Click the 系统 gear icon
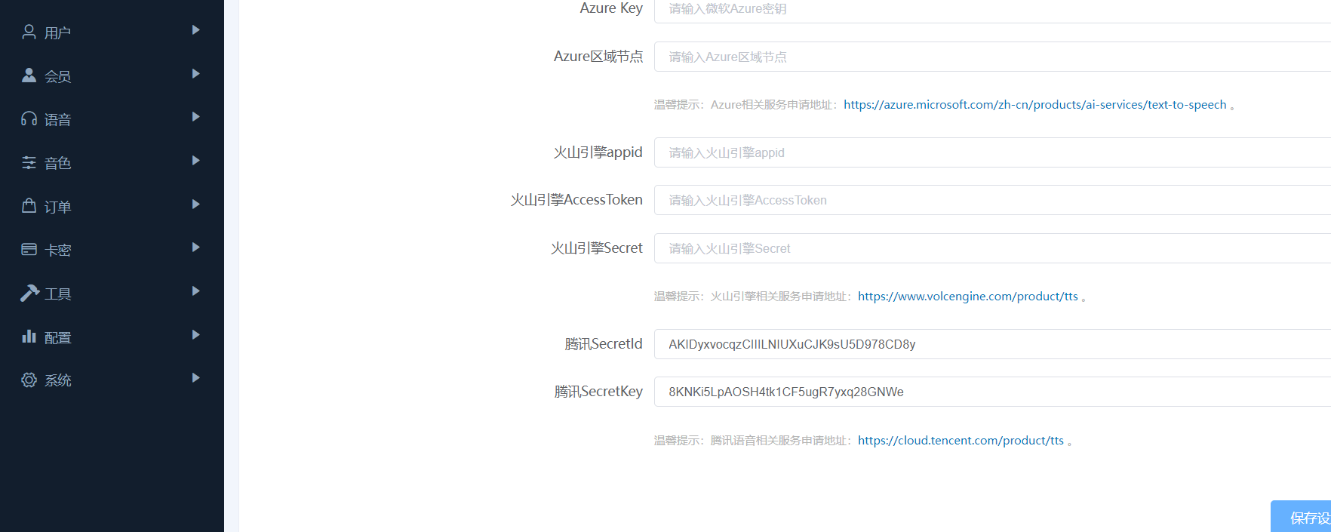Screen dimensions: 1331x532 pos(29,380)
